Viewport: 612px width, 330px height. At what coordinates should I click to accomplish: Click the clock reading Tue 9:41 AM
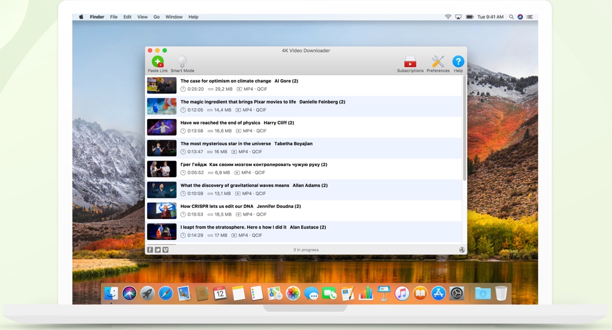490,17
